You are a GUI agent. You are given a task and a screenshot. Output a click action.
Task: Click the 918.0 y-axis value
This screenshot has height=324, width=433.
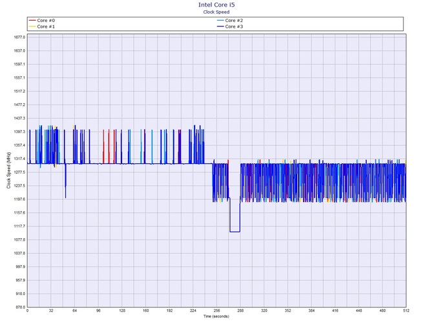(20, 294)
